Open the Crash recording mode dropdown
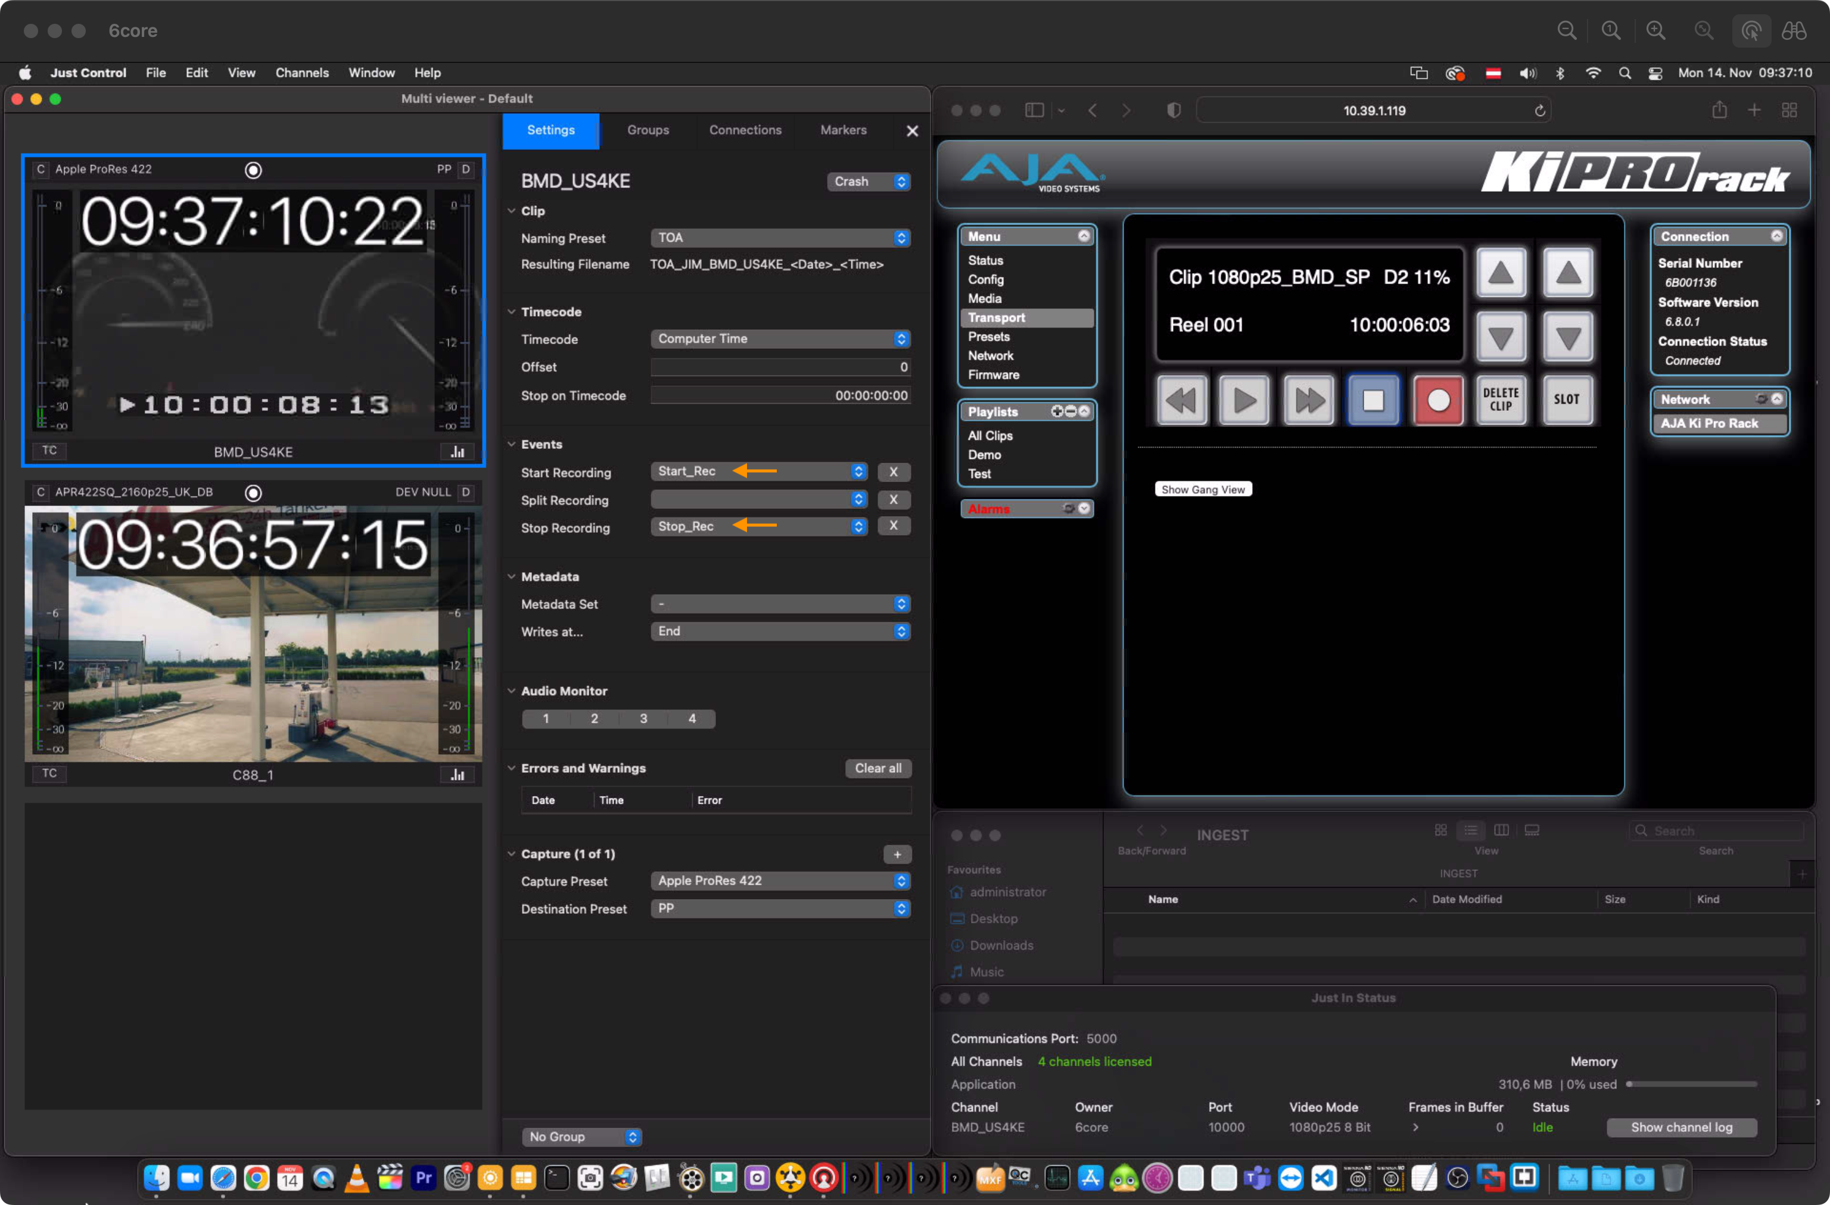This screenshot has width=1830, height=1205. click(869, 182)
